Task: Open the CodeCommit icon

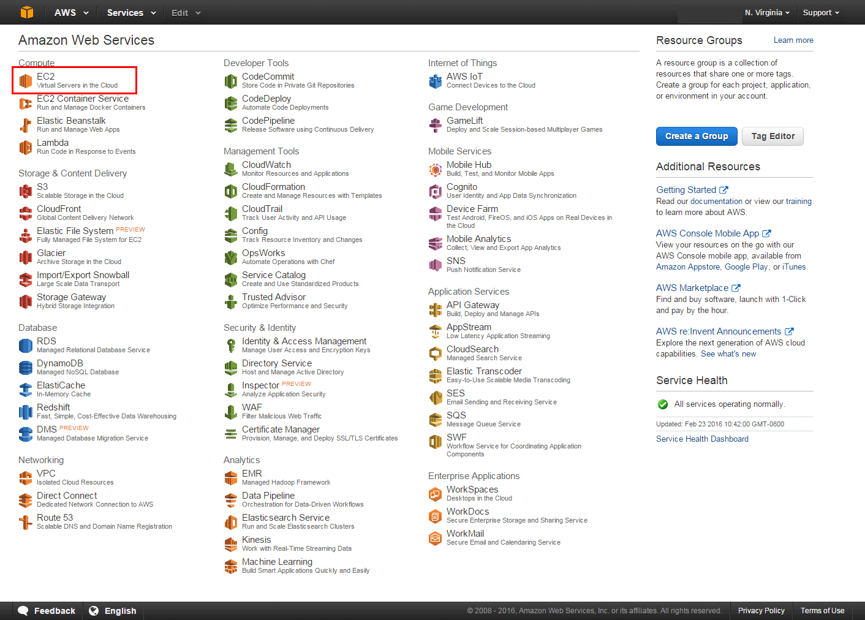Action: tap(231, 81)
